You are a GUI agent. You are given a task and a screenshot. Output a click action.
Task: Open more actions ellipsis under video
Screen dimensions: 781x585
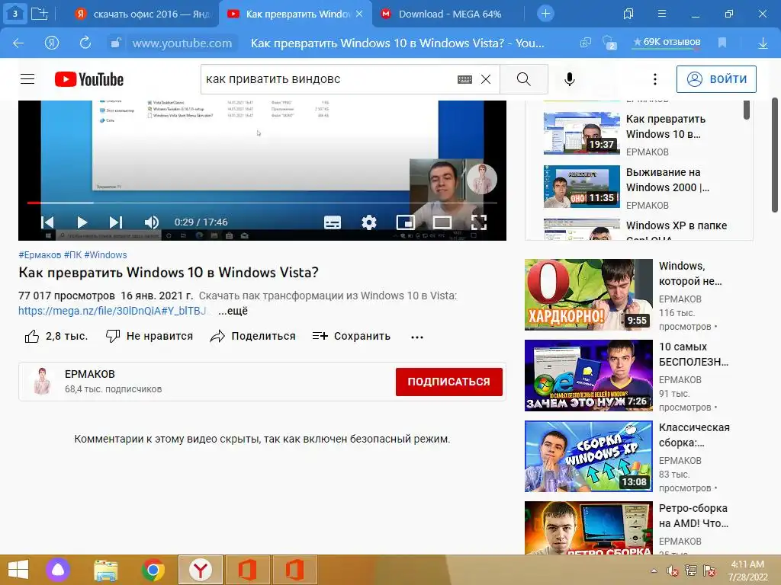tap(417, 337)
